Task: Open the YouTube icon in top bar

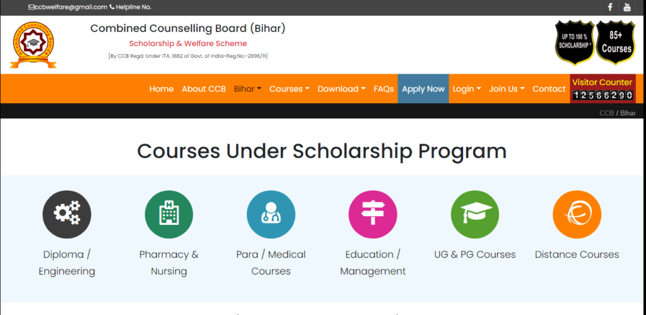Action: point(627,8)
